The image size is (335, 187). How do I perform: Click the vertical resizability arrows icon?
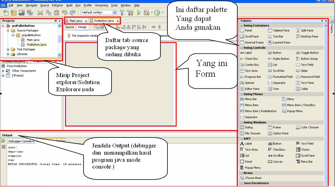(159, 27)
